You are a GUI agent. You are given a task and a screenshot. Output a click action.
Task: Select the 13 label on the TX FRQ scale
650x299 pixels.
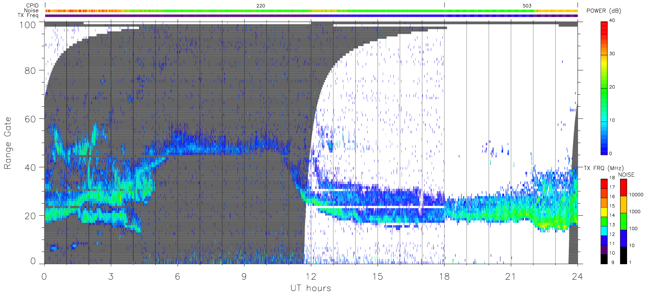pyautogui.click(x=612, y=225)
